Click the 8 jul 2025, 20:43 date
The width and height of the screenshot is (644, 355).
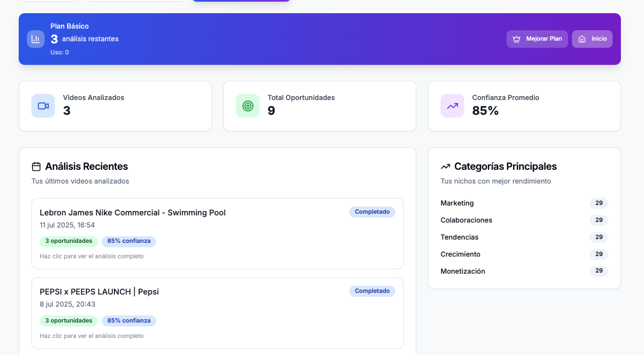68,304
